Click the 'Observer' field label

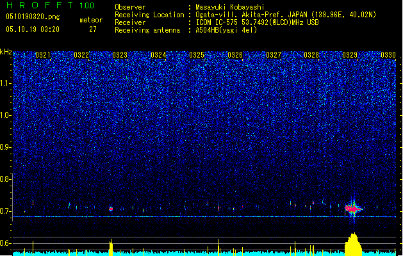click(x=130, y=7)
